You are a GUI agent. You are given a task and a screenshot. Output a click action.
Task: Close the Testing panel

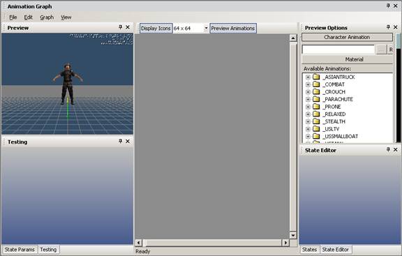[128, 141]
